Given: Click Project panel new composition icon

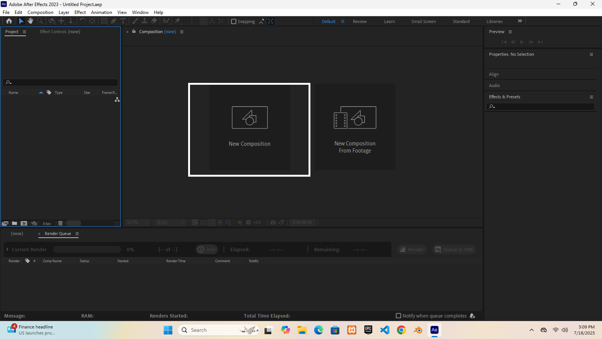Looking at the screenshot, I should [x=24, y=223].
